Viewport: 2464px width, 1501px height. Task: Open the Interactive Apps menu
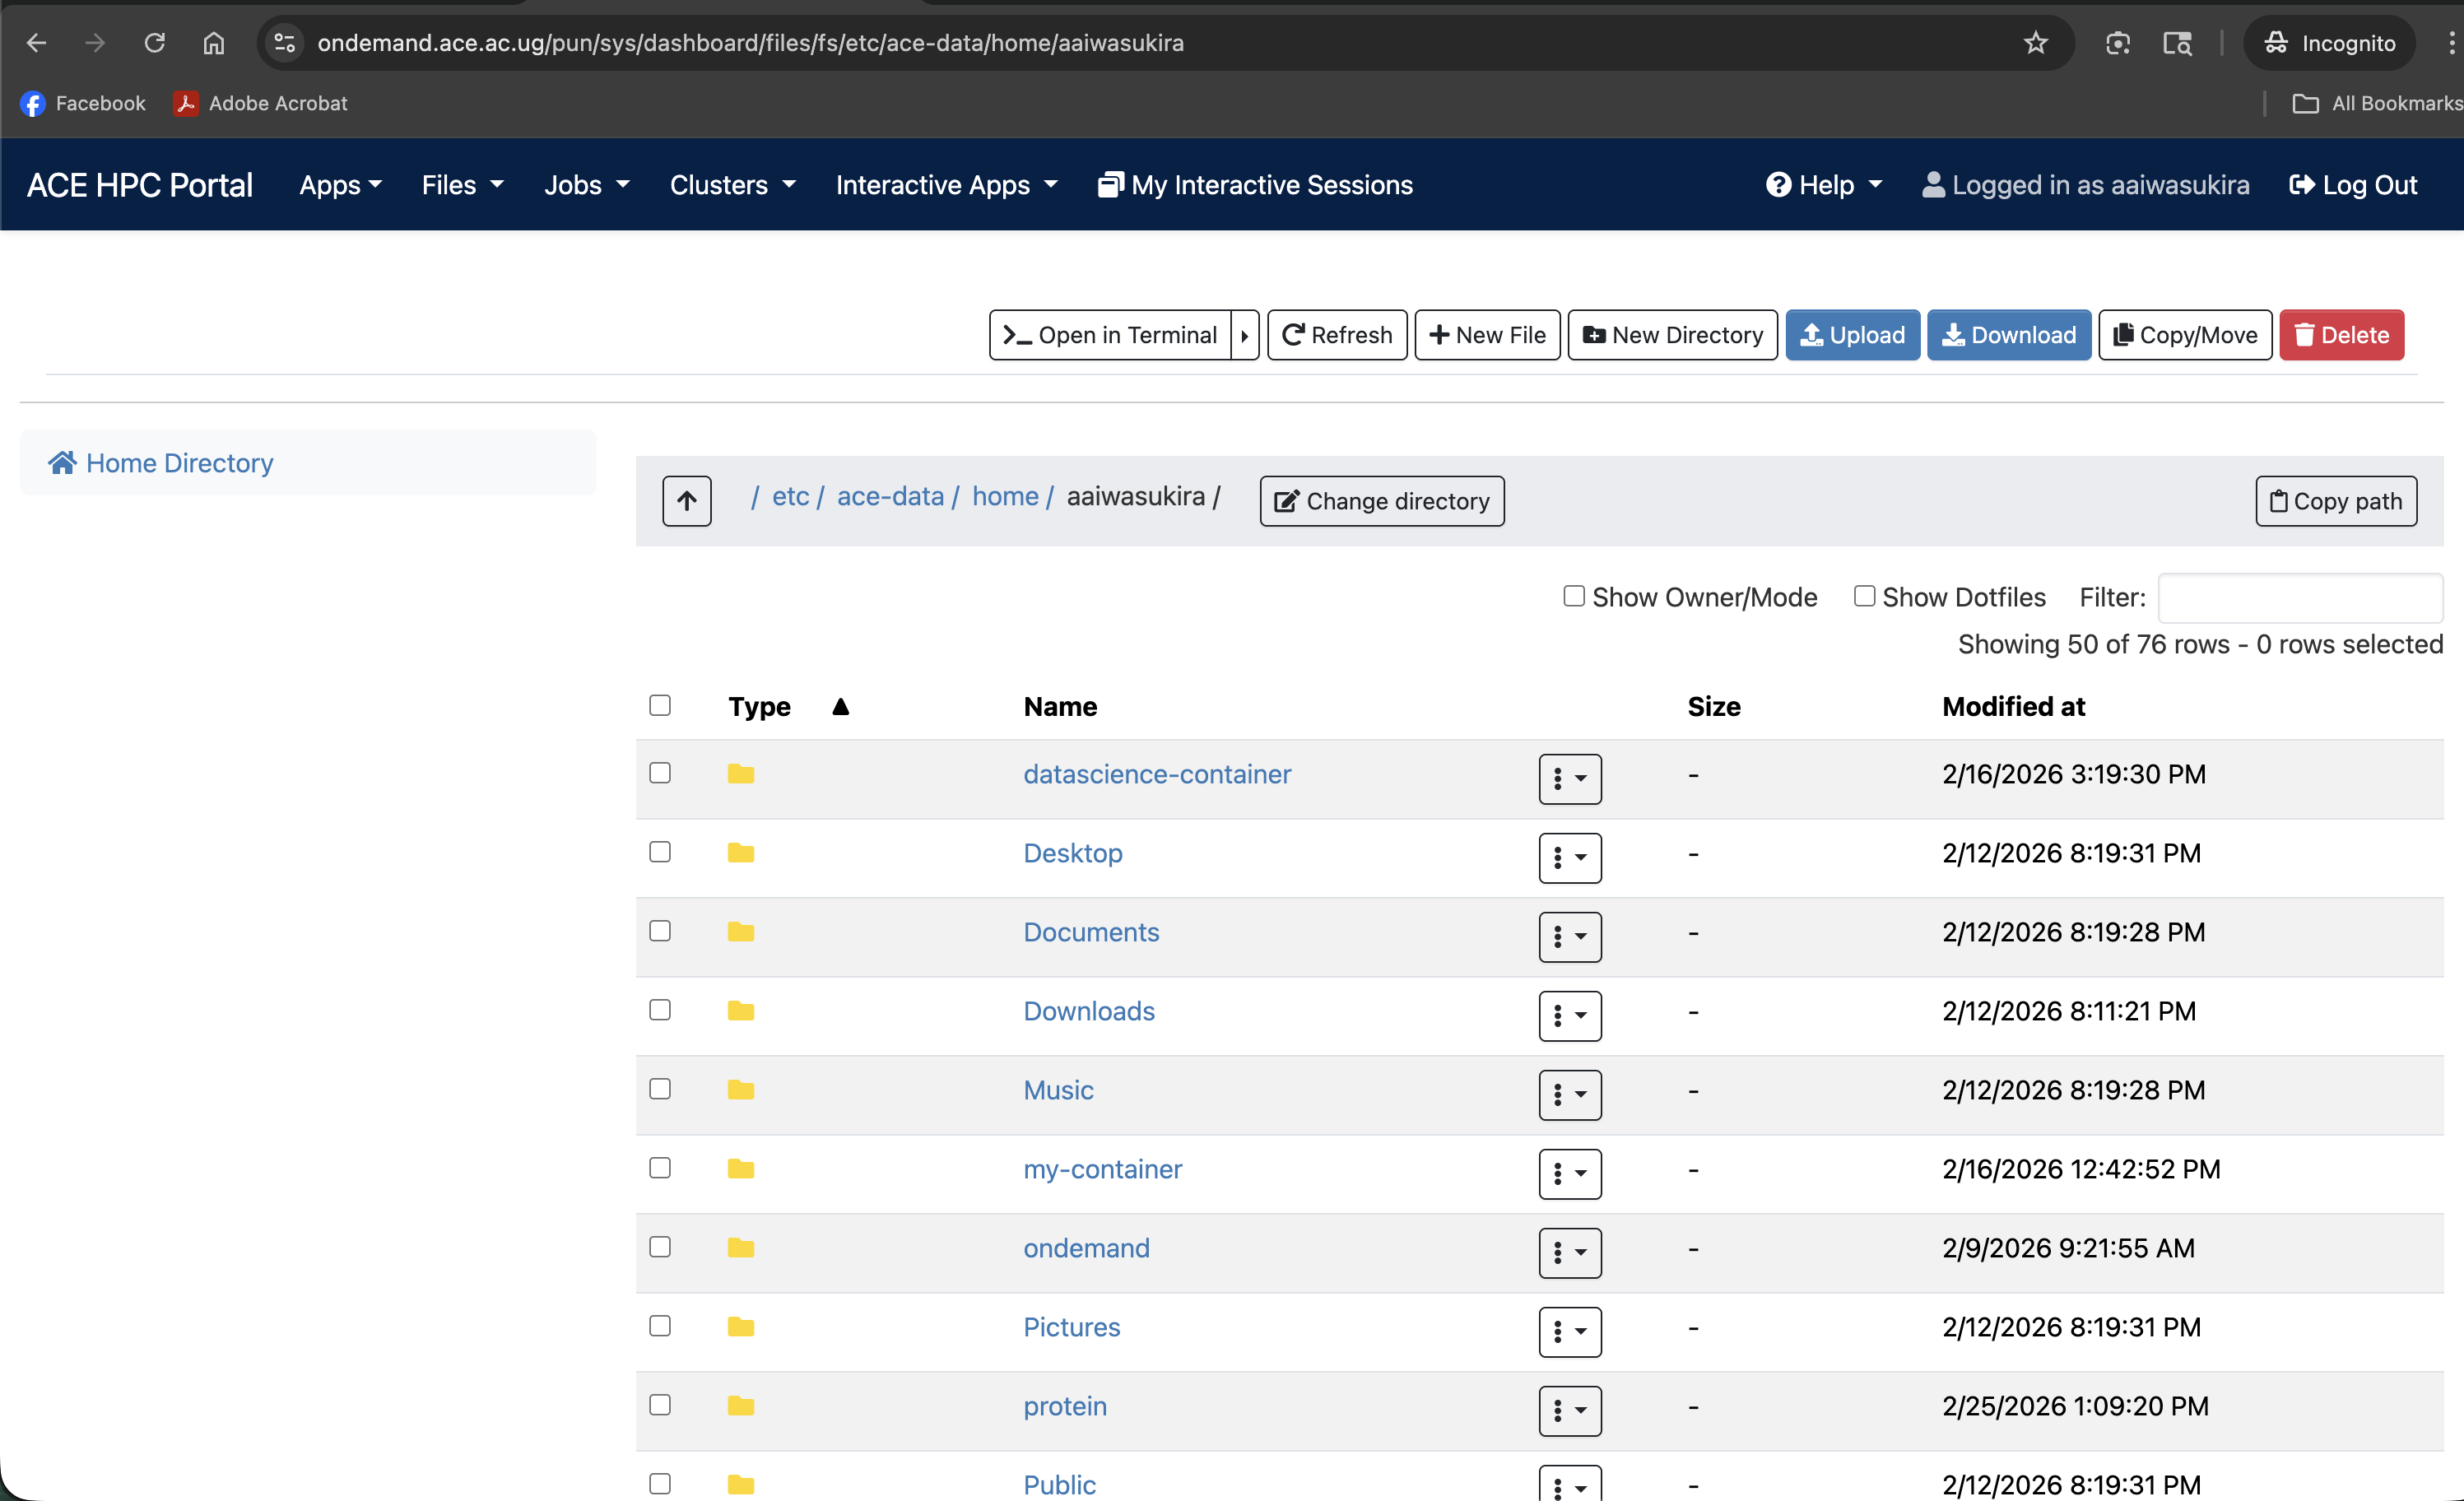[x=945, y=185]
